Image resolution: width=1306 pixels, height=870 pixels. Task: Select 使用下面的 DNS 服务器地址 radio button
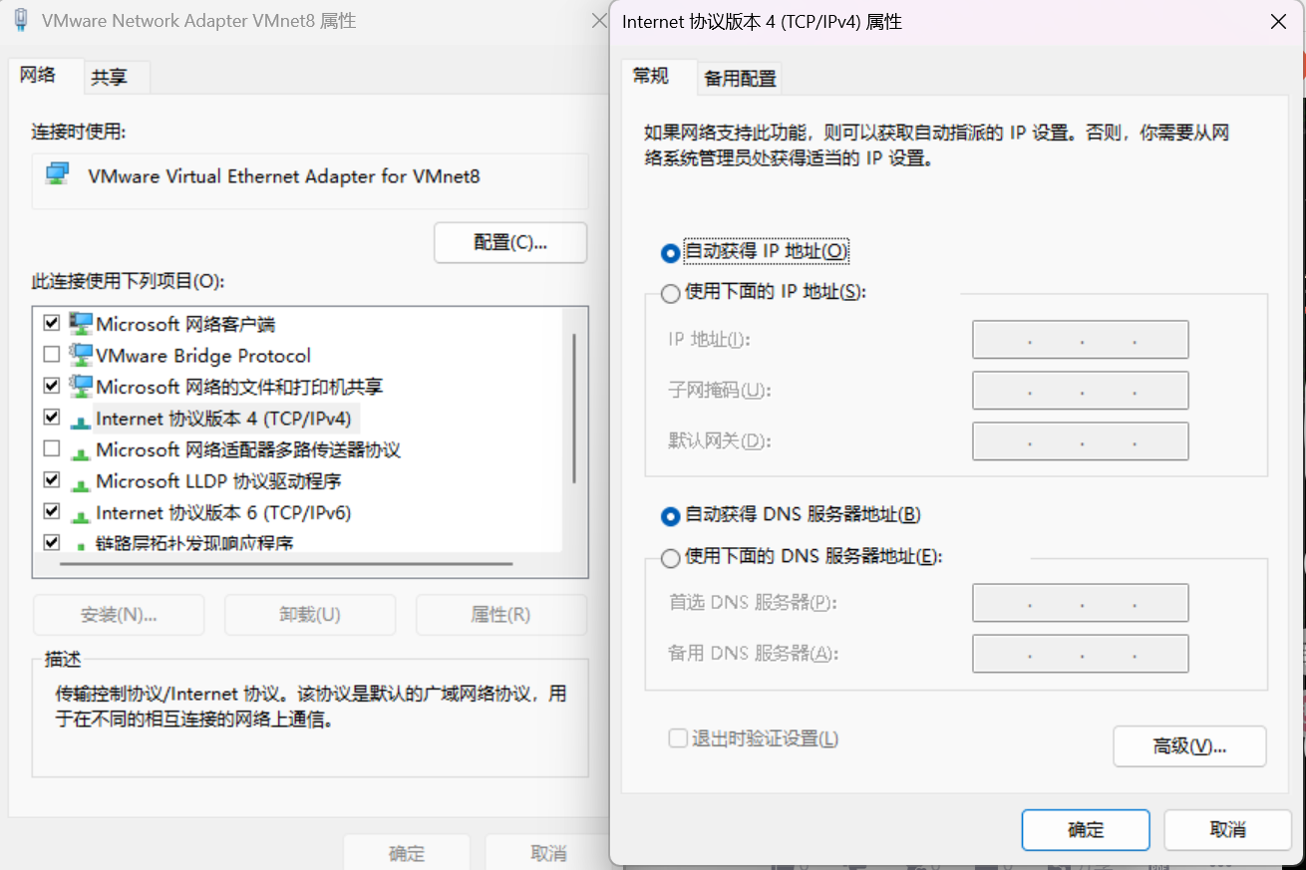pos(671,557)
